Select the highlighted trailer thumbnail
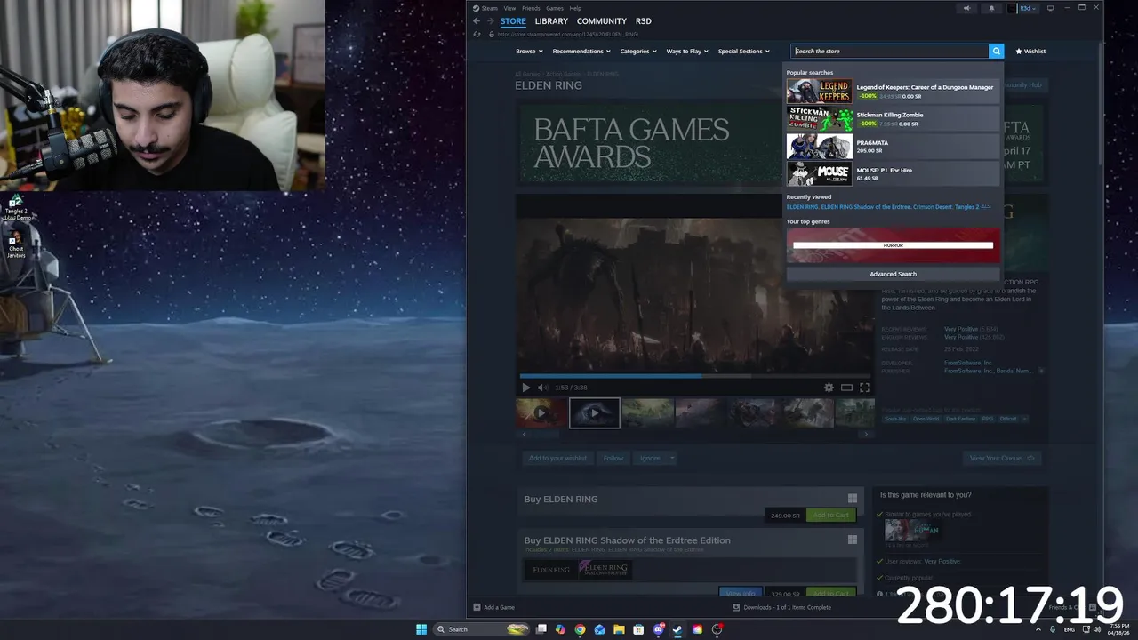The image size is (1138, 640). point(595,413)
